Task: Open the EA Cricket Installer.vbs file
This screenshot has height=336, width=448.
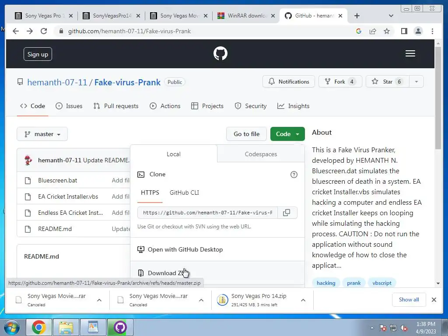Action: (x=68, y=196)
